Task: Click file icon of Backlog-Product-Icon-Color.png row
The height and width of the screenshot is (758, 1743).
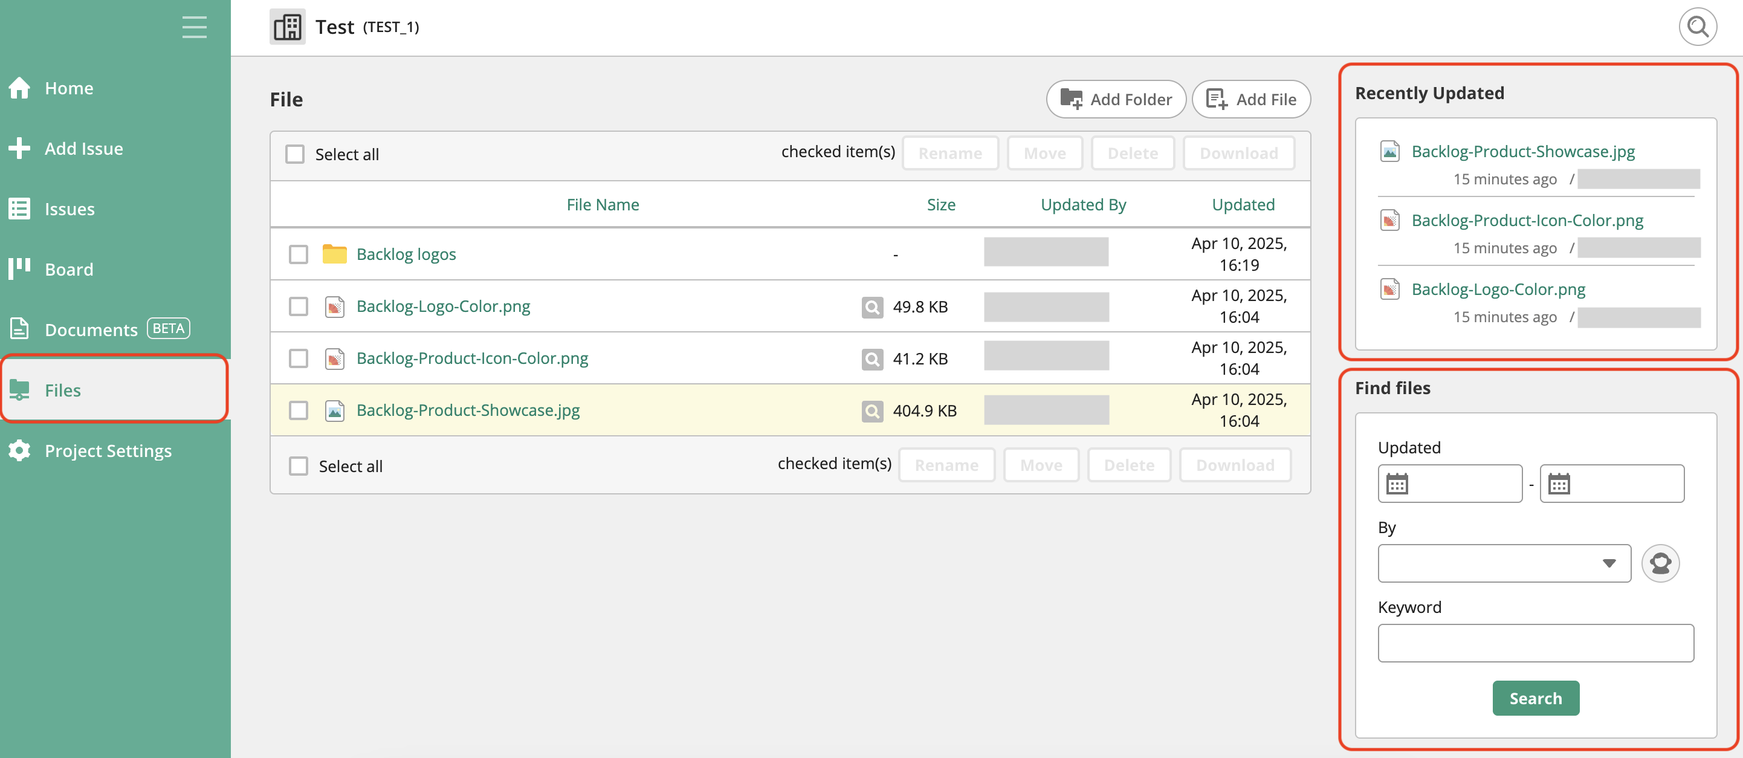Action: (x=334, y=358)
